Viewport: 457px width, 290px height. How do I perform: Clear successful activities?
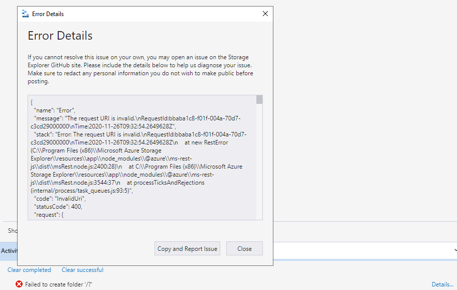(x=82, y=269)
